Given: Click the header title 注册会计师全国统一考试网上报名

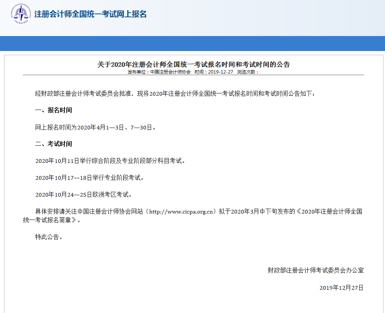Looking at the screenshot, I should point(90,14).
